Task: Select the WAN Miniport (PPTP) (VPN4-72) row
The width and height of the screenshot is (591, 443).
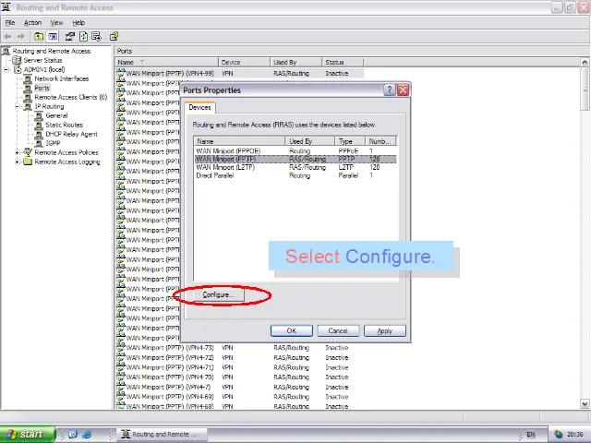Action: click(240, 357)
